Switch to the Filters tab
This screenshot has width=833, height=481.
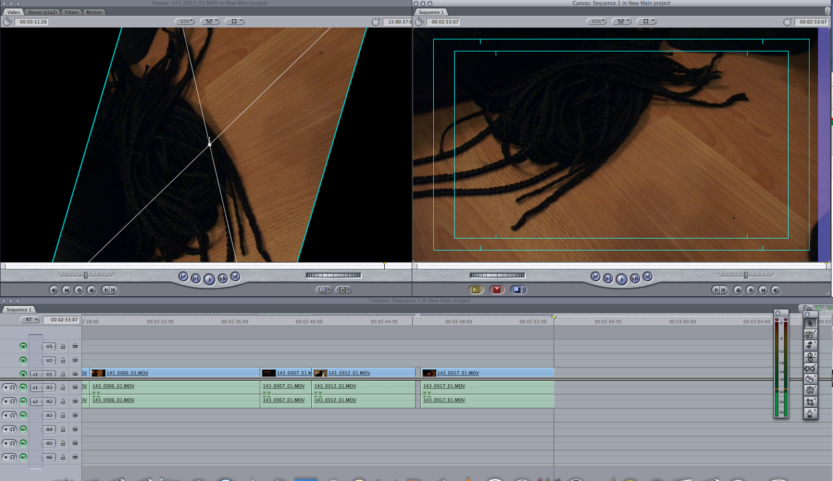coord(71,12)
